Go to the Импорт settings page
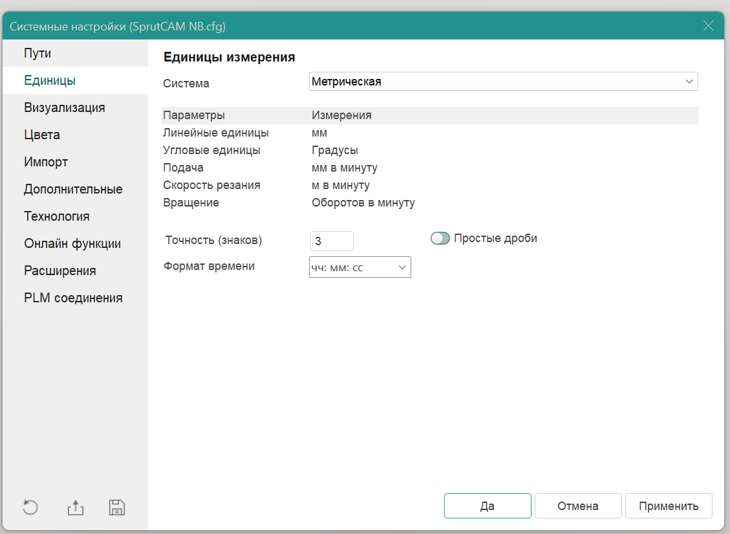Viewport: 730px width, 534px height. pyautogui.click(x=46, y=162)
